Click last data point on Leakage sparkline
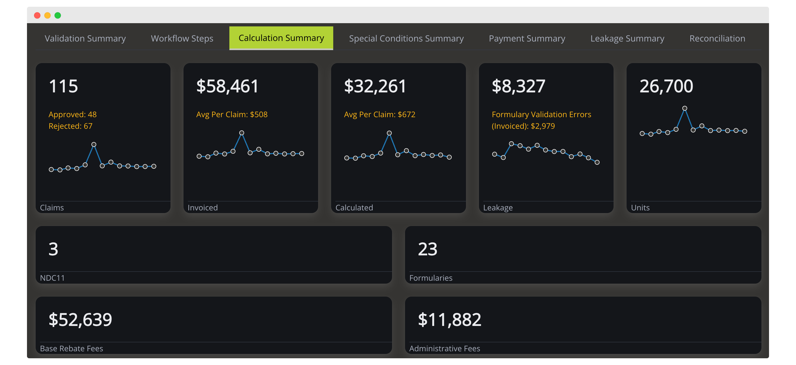The width and height of the screenshot is (796, 365). [x=597, y=162]
